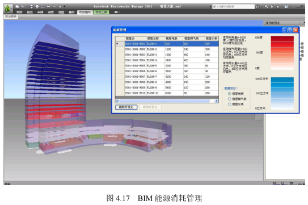Select the 5400 value in FLOOR-9 row
The height and width of the screenshot is (205, 308).
174,87
